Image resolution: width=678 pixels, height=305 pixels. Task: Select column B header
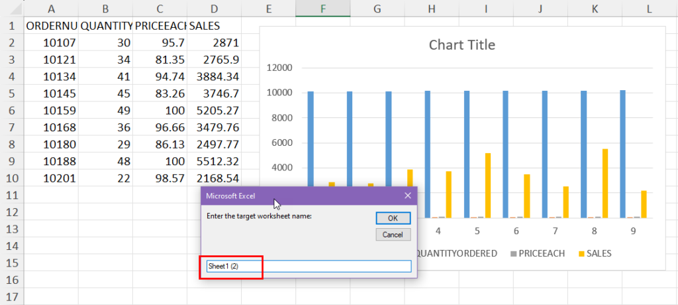point(105,9)
